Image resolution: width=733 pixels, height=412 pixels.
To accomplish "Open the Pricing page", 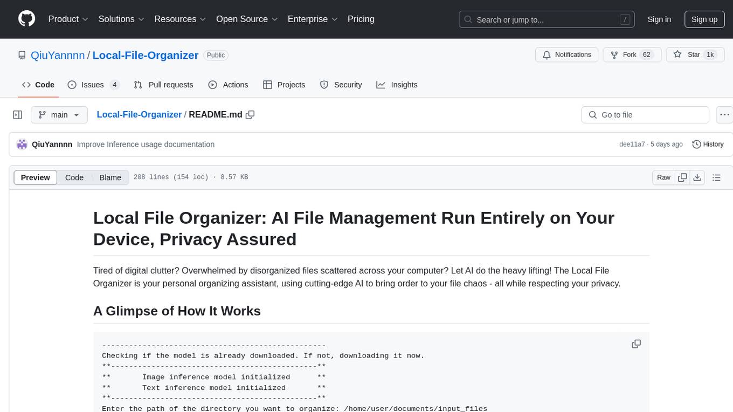I will [361, 19].
